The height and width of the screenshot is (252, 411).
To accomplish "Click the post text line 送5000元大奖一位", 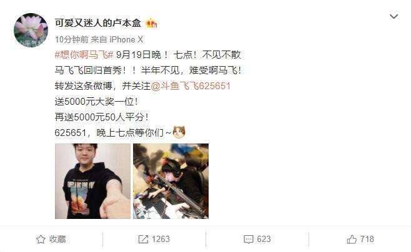I will [x=96, y=102].
